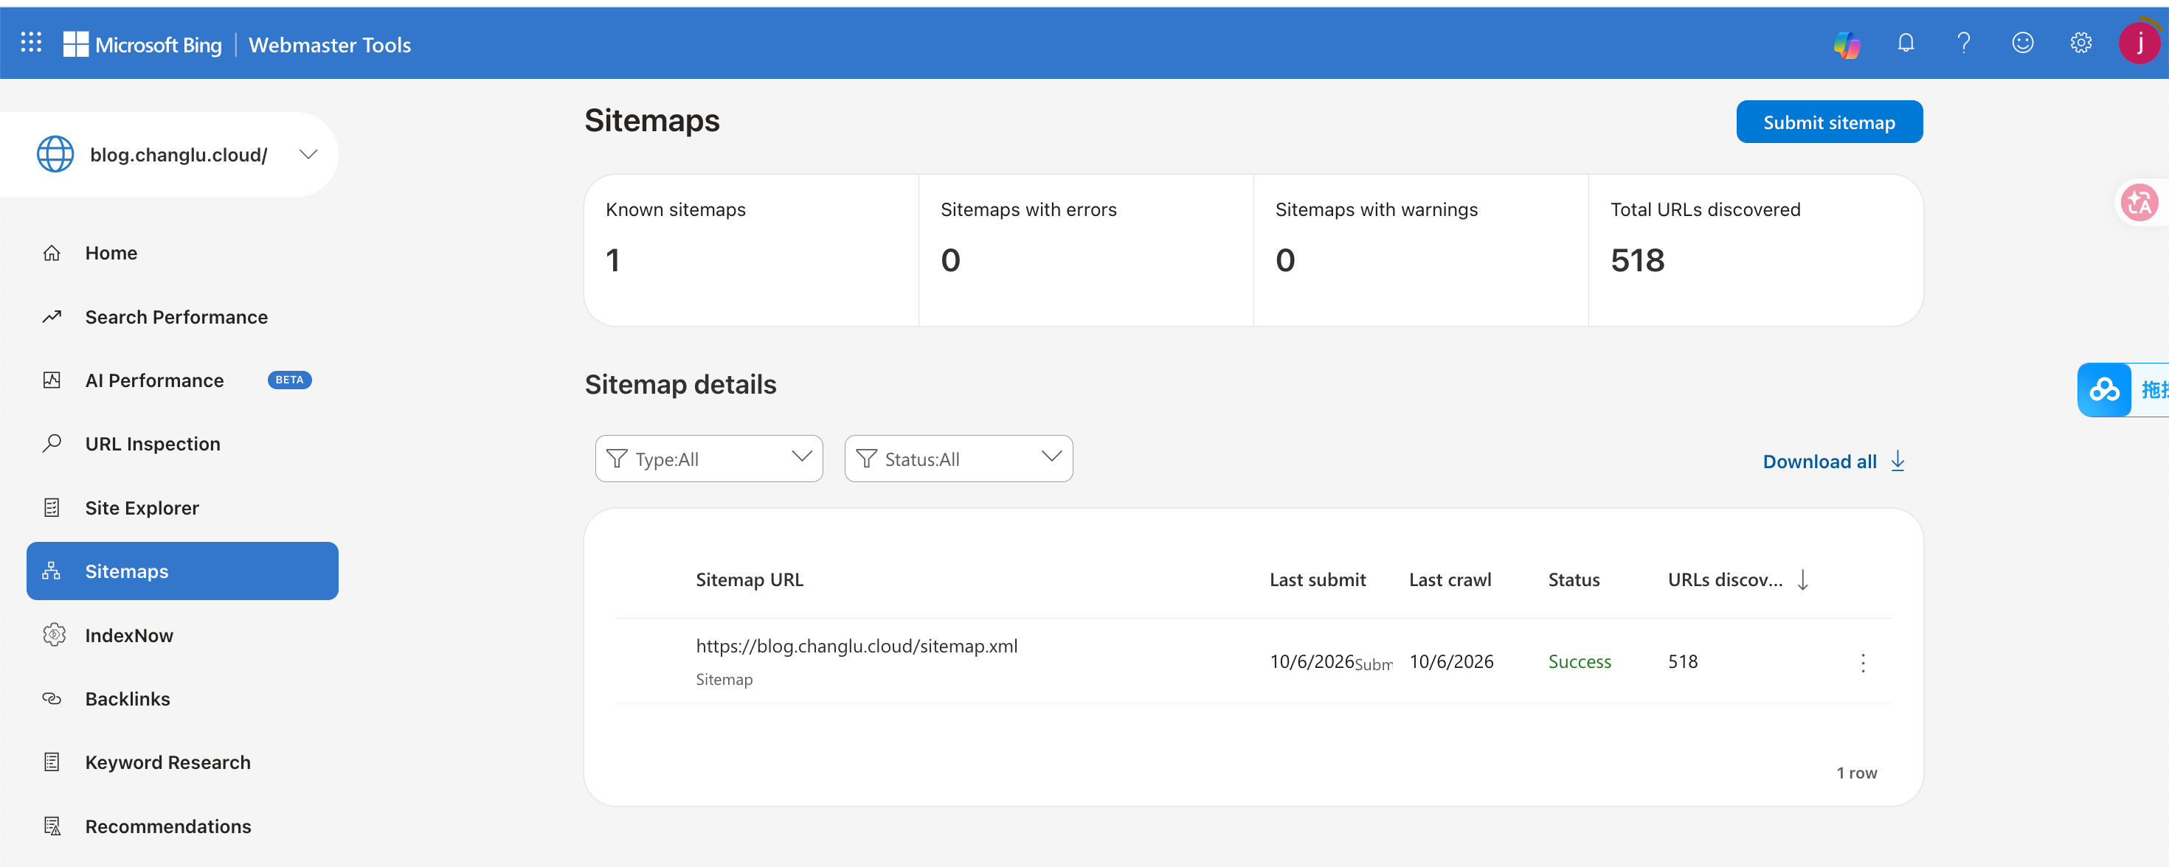The height and width of the screenshot is (867, 2169).
Task: Click the Microsoft Bing logo
Action: (x=142, y=45)
